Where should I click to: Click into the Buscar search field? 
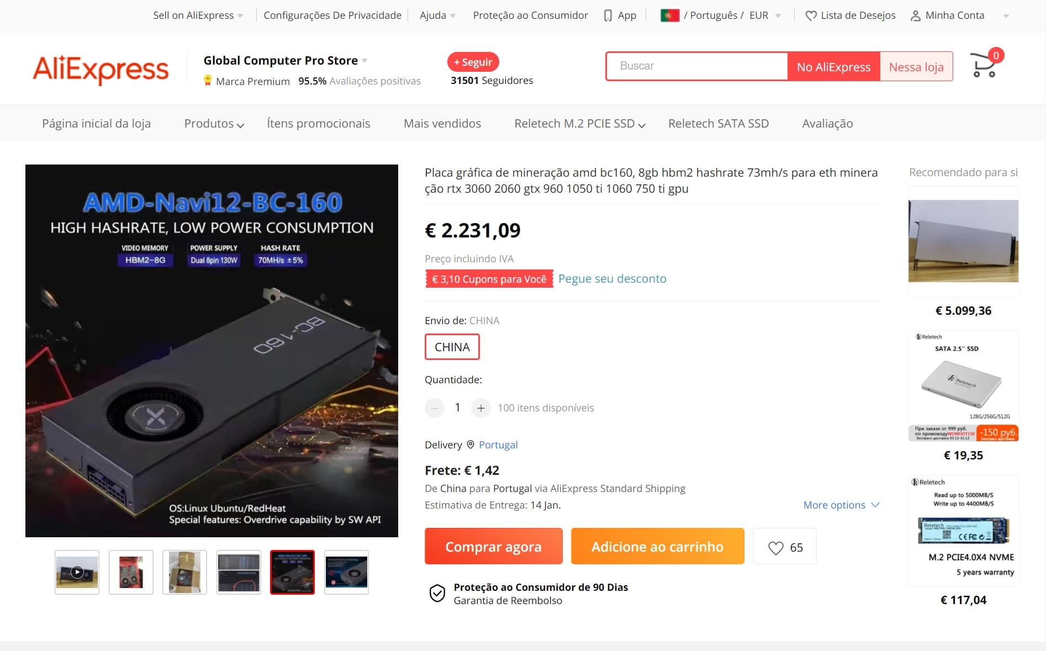click(x=697, y=66)
